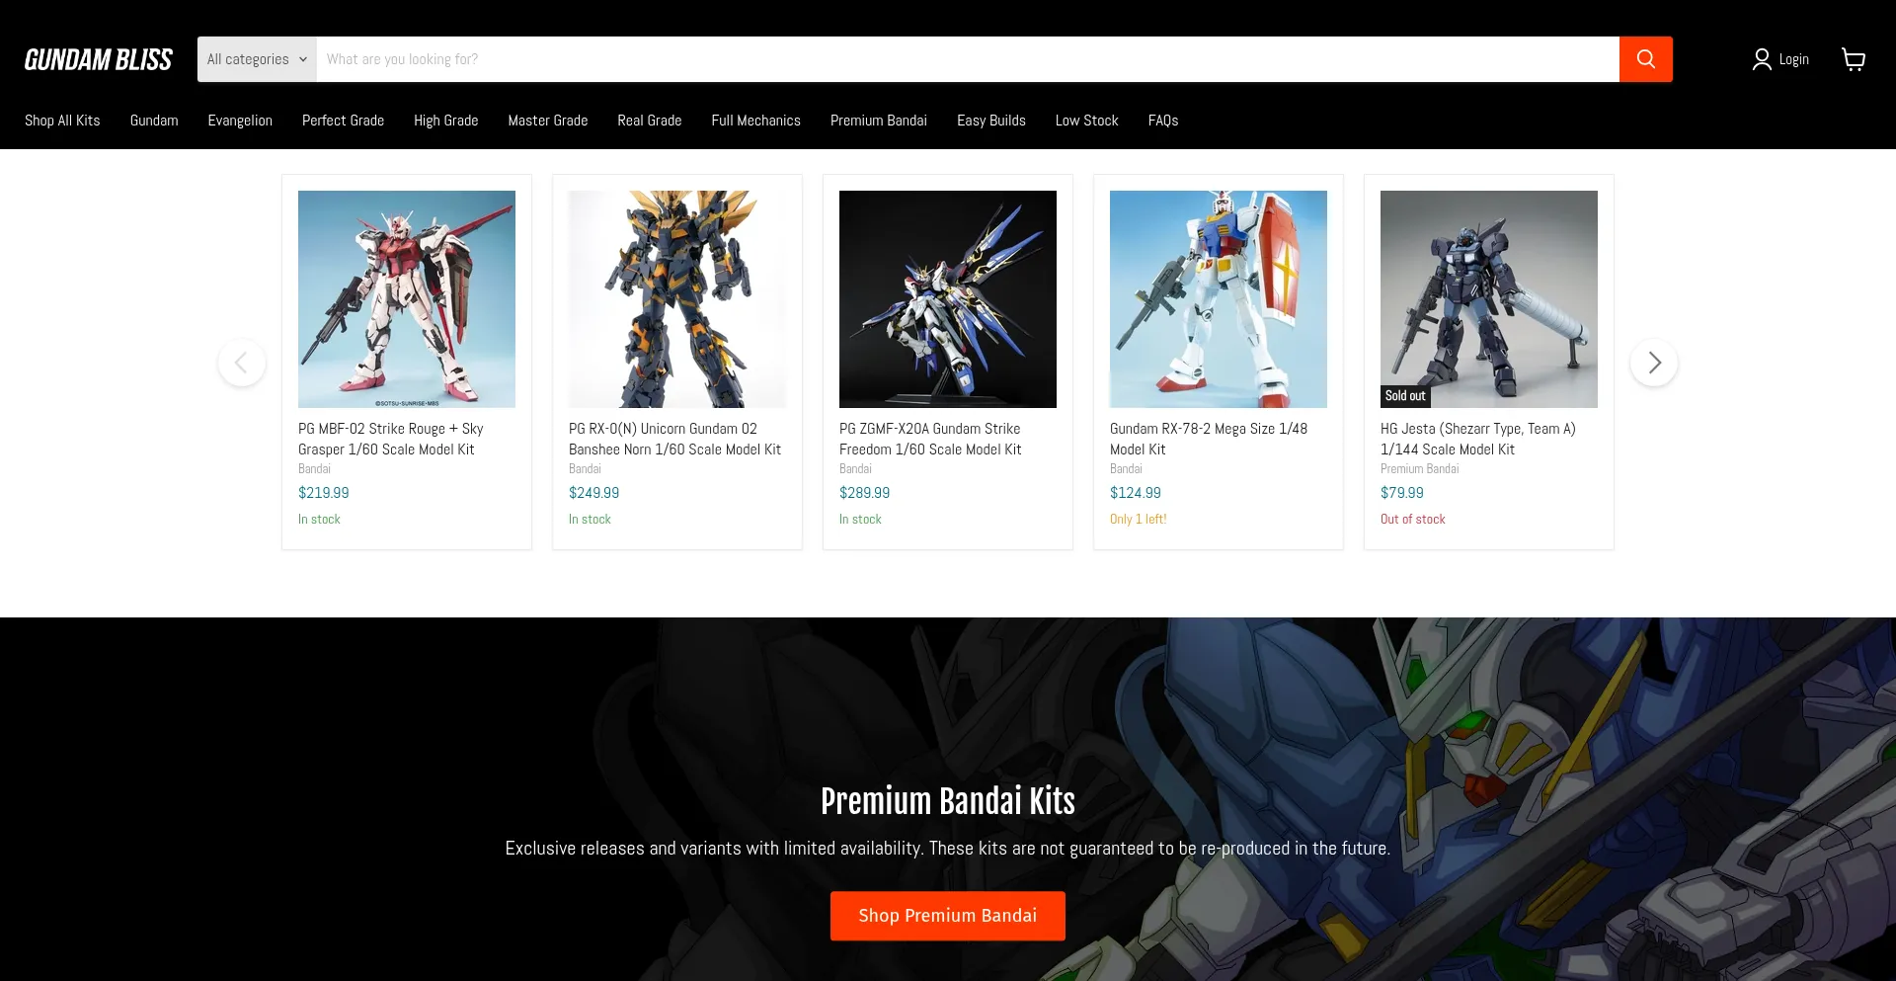Viewport: 1896px width, 981px height.
Task: Click 'Bandai' vendor label under Strike Rouge
Action: (314, 469)
